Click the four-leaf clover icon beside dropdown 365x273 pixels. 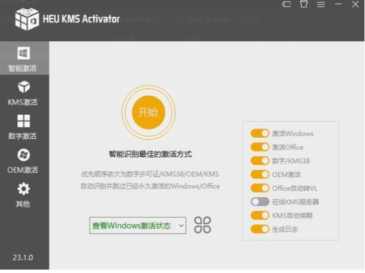point(203,225)
